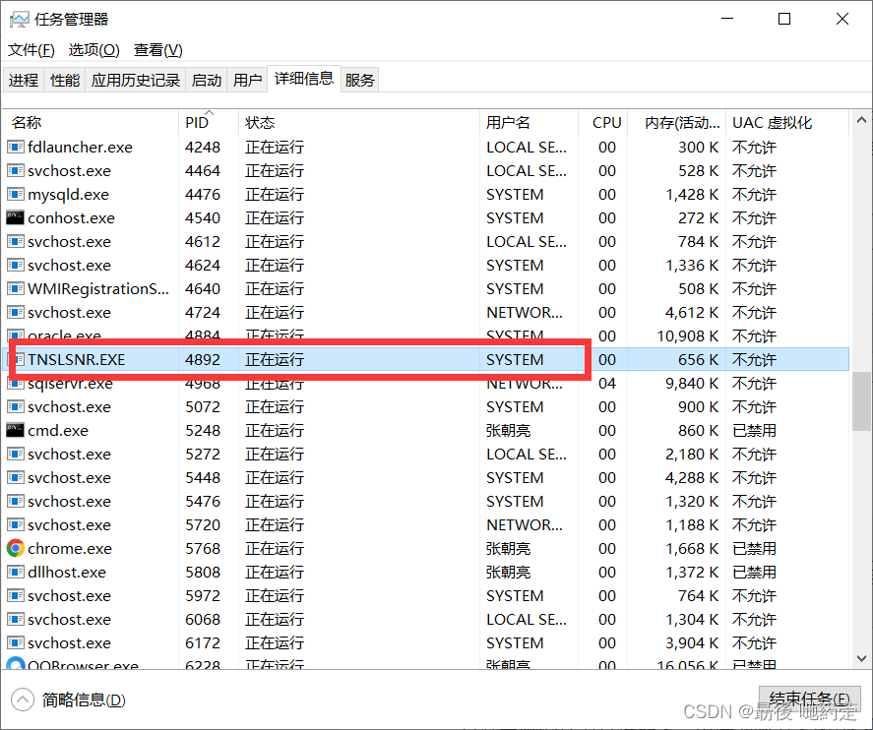Click 简略信息(D) text link
Image resolution: width=873 pixels, height=730 pixels.
tap(84, 700)
